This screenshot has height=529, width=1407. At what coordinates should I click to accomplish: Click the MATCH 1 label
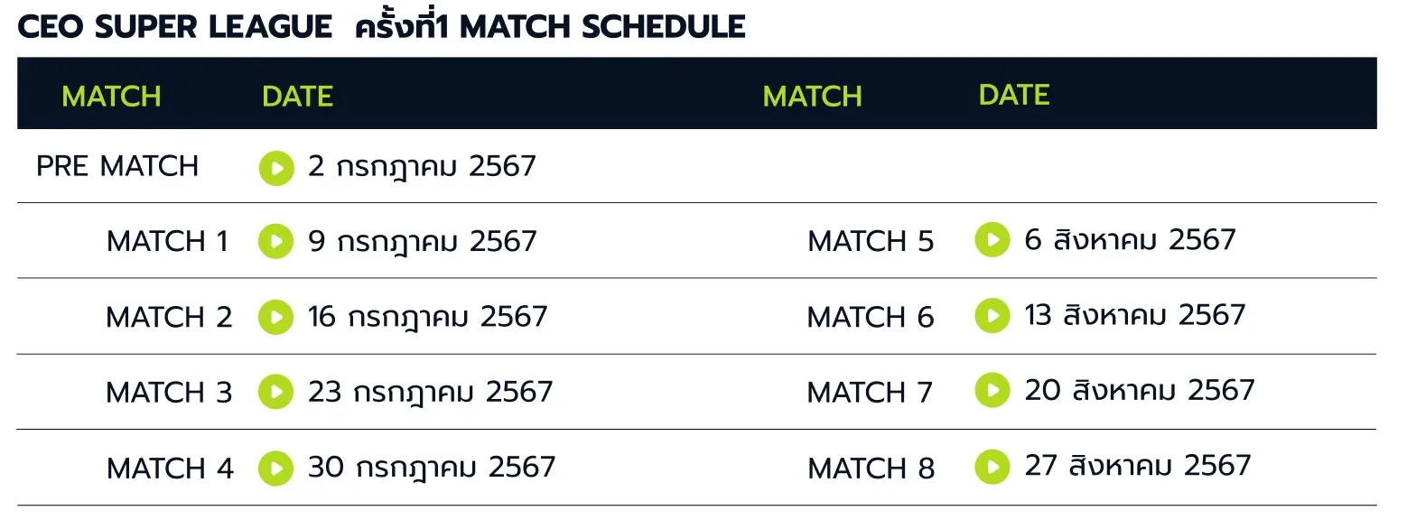[x=167, y=242]
